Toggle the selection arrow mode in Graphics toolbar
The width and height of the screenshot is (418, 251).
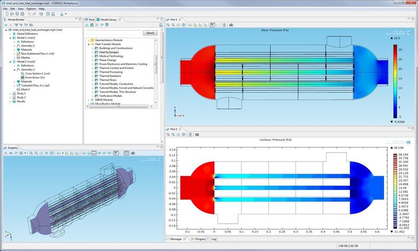[116, 153]
